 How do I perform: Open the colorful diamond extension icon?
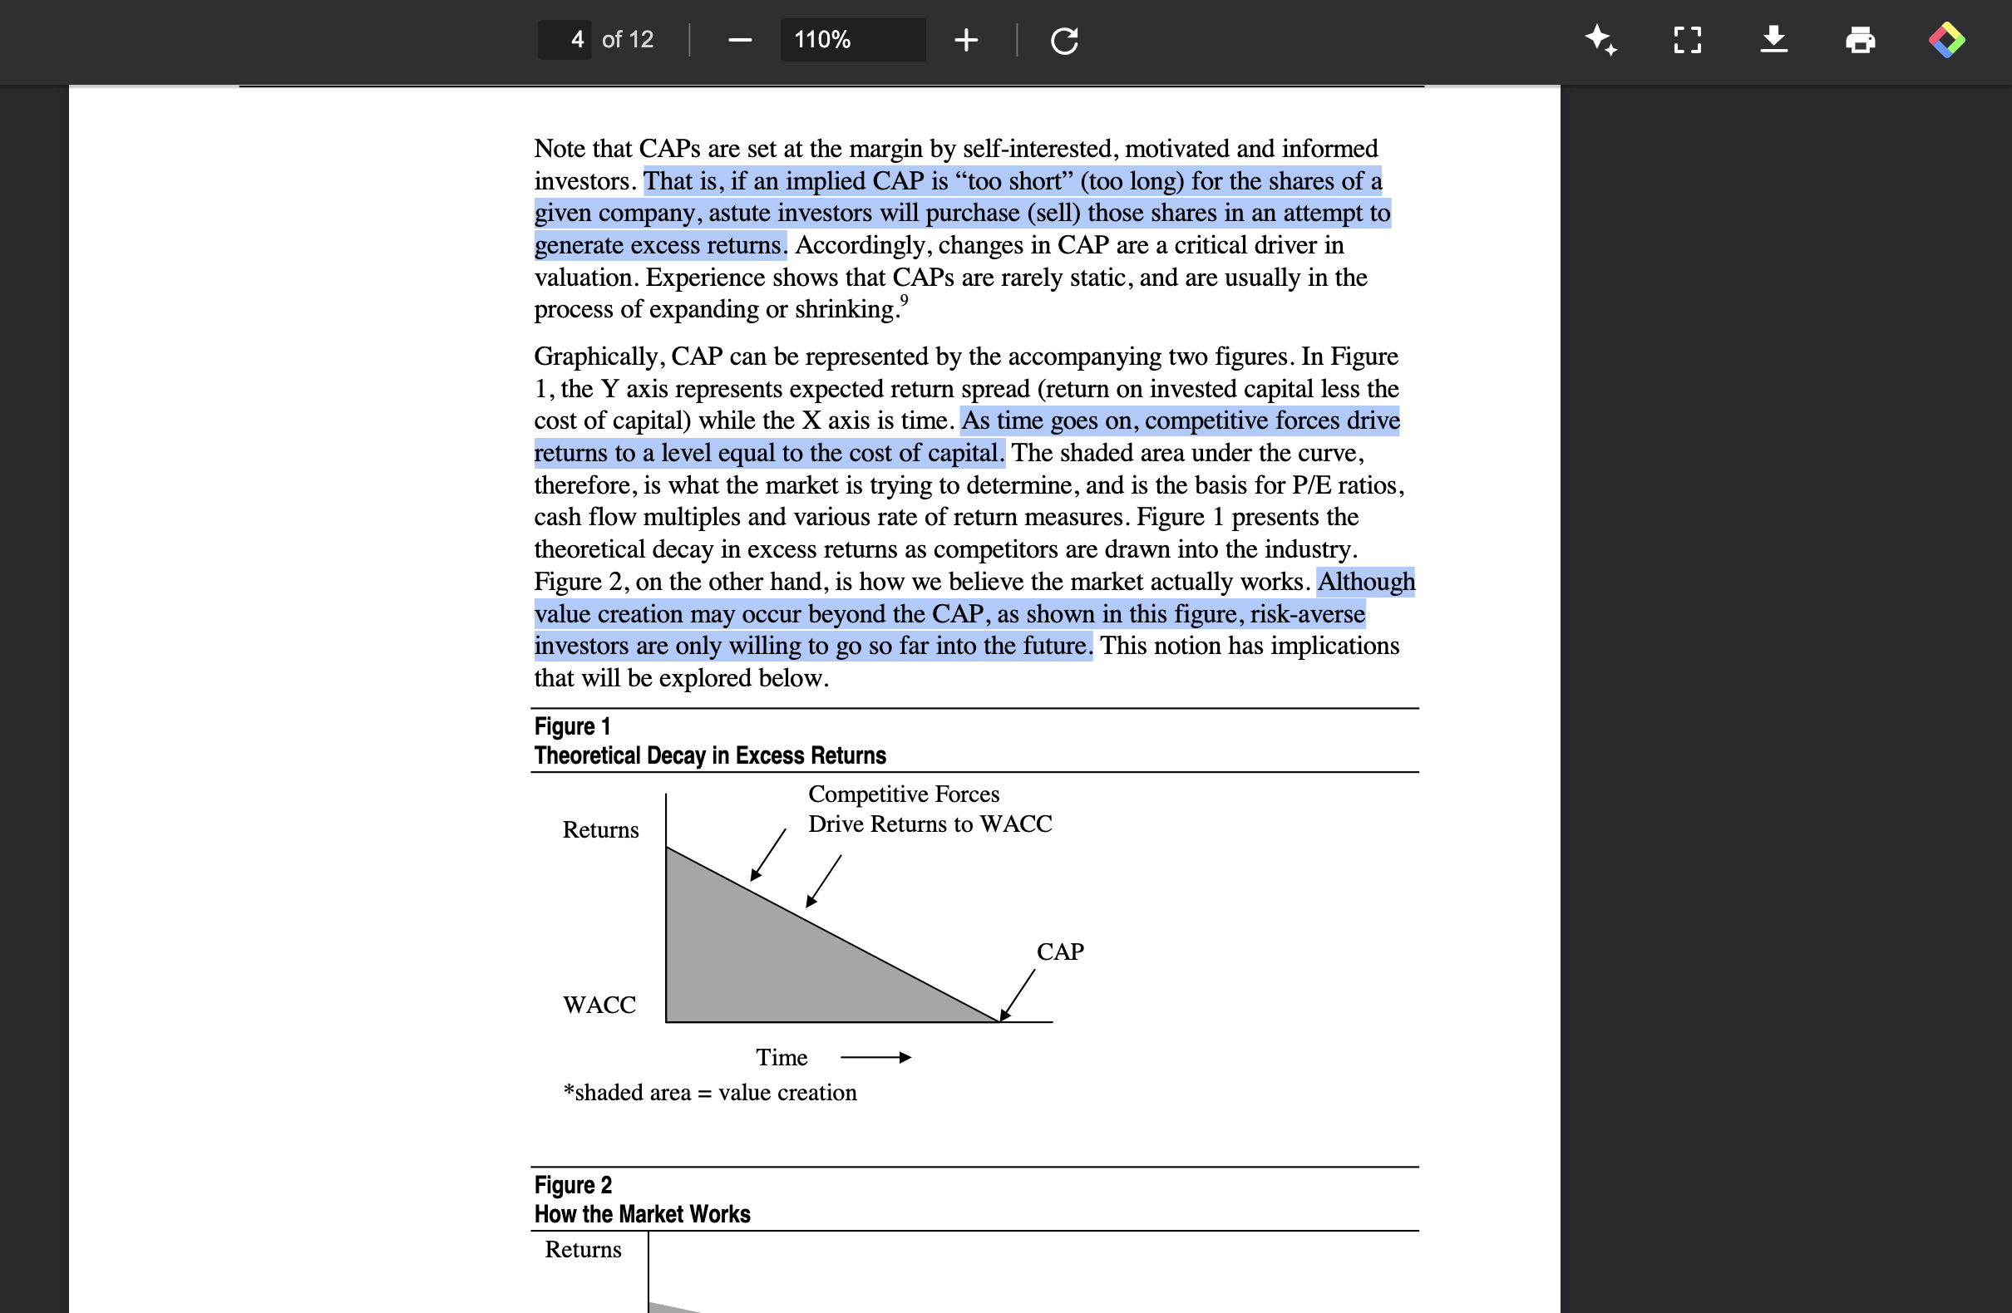(x=1946, y=40)
